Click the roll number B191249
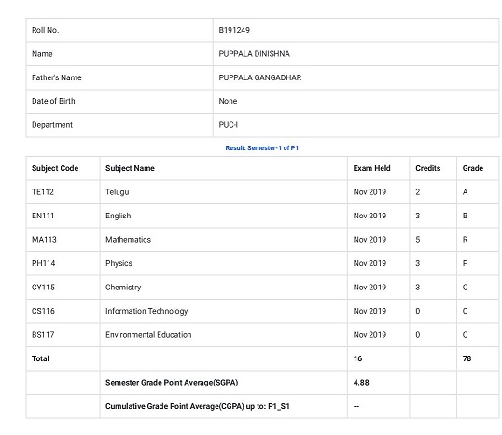Screen dimensions: 502x435 pyautogui.click(x=234, y=30)
